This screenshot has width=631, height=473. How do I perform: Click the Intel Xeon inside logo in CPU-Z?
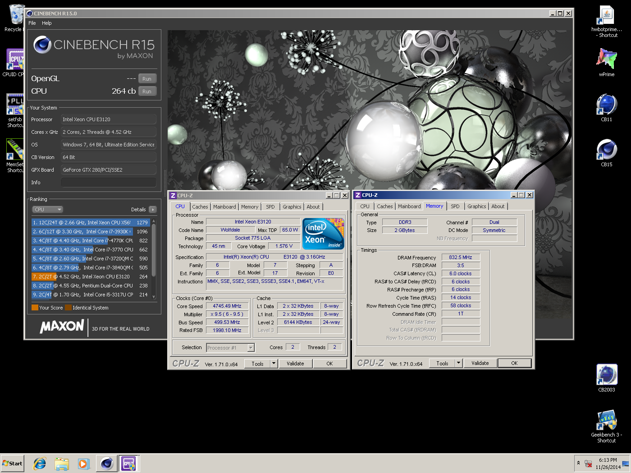tap(324, 233)
